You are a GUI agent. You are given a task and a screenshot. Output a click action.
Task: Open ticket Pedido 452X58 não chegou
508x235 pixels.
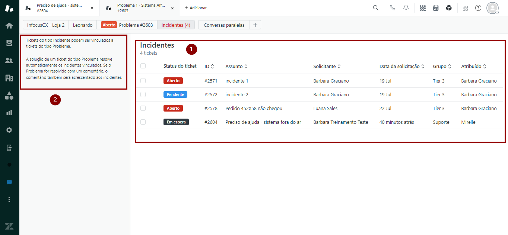pos(254,109)
